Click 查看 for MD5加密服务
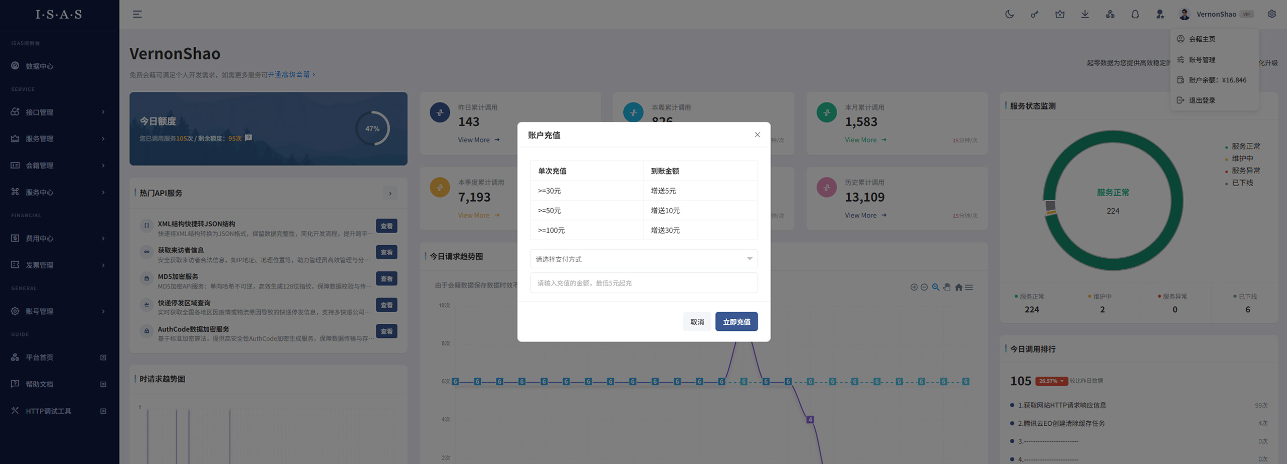 pos(386,278)
